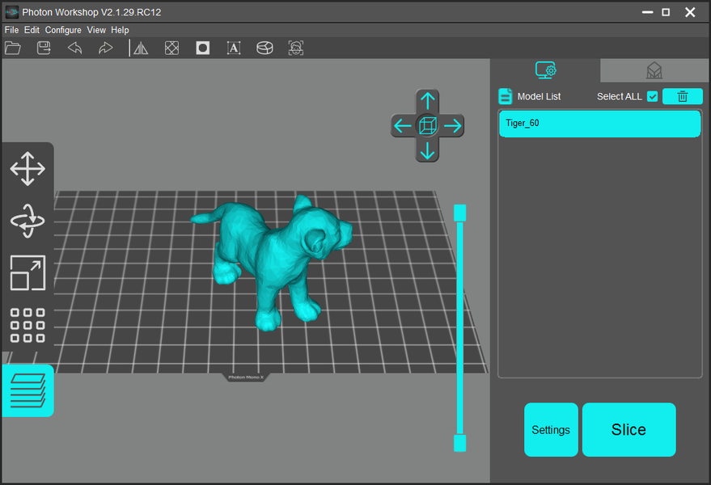Delete selected models with trash button
Screen dimensions: 711x485
[x=683, y=96]
